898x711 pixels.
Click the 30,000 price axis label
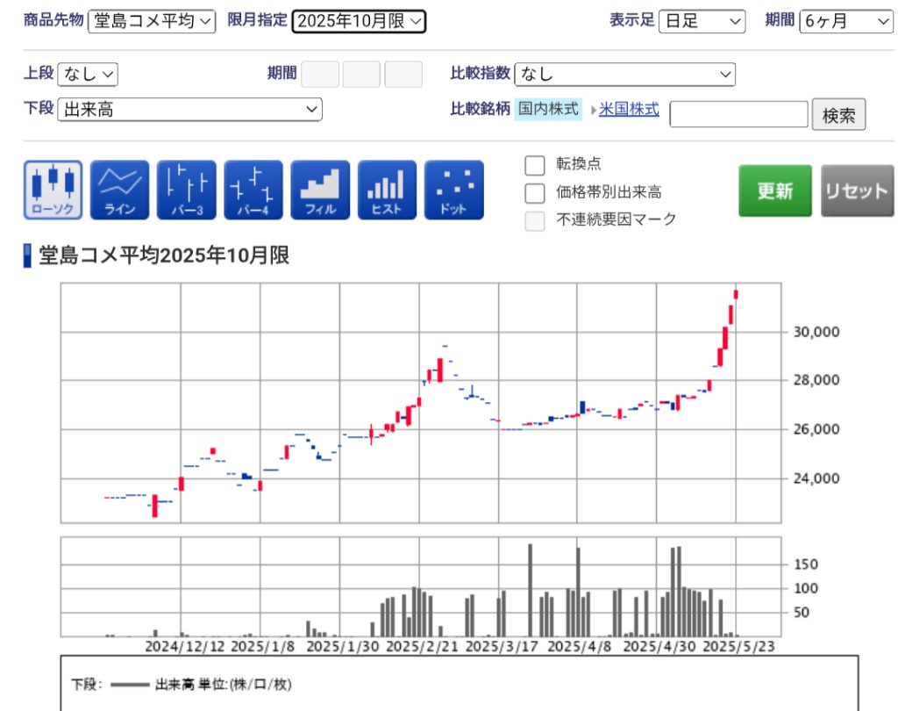click(816, 332)
